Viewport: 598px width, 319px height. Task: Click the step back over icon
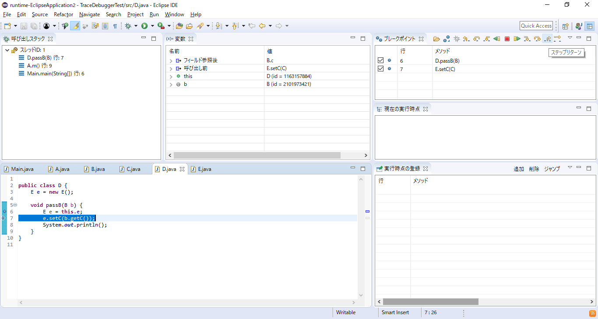pyautogui.click(x=477, y=39)
